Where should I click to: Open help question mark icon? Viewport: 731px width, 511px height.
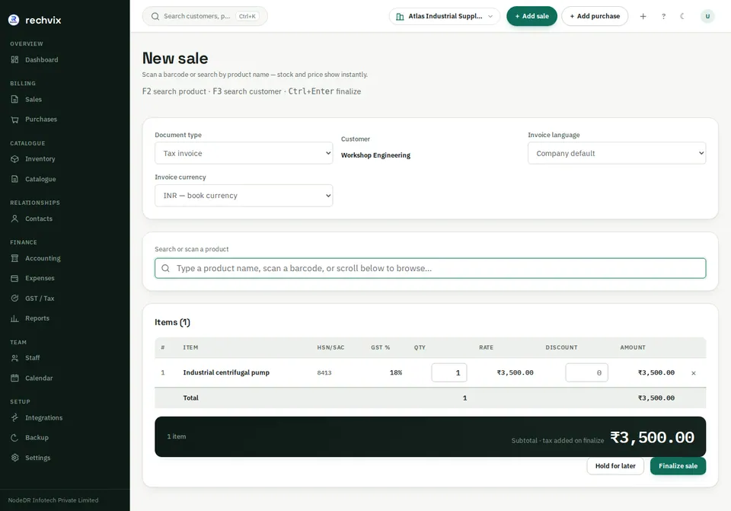pyautogui.click(x=663, y=16)
